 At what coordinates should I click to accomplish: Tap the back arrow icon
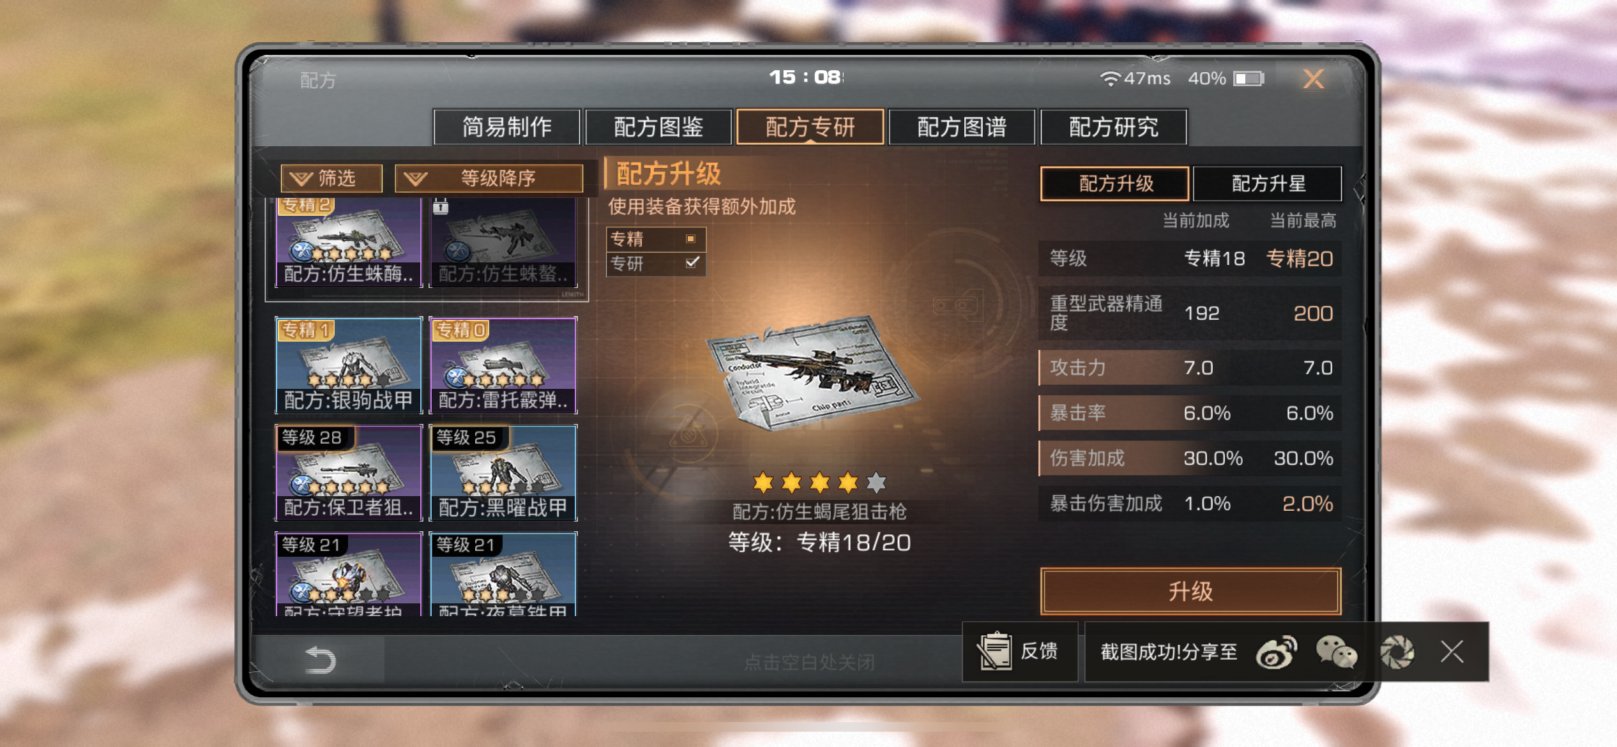point(320,660)
